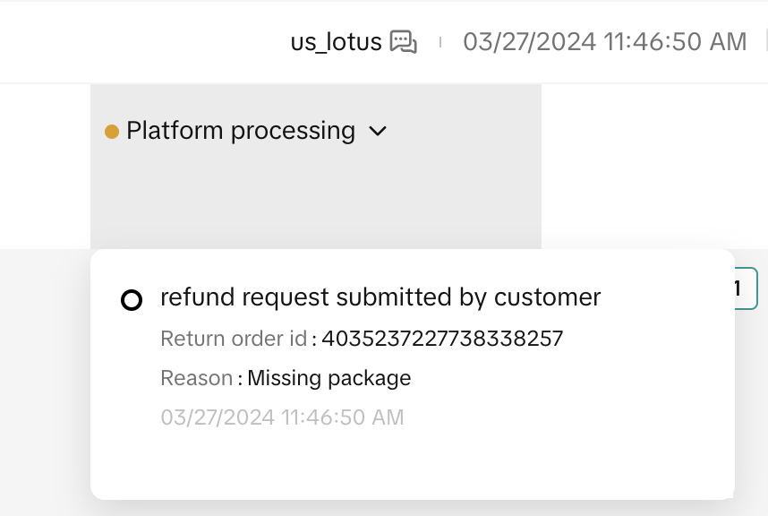Click the light gray background left of popup
Viewport: 768px width, 516px height.
(45, 376)
